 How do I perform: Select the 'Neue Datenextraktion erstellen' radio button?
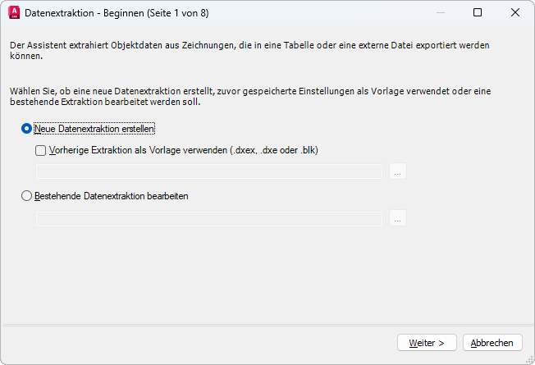pos(27,129)
